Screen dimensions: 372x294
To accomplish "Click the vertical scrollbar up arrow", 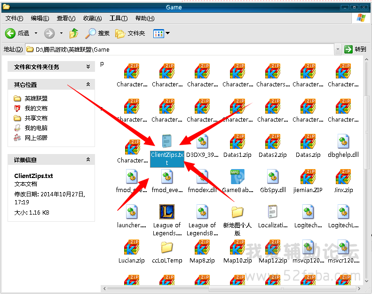I will (x=366, y=59).
